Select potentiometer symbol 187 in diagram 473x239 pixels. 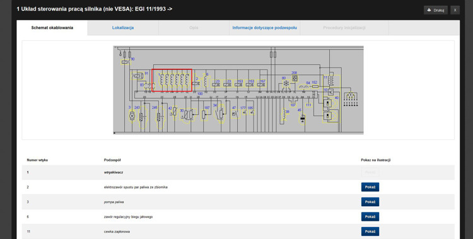click(204, 115)
